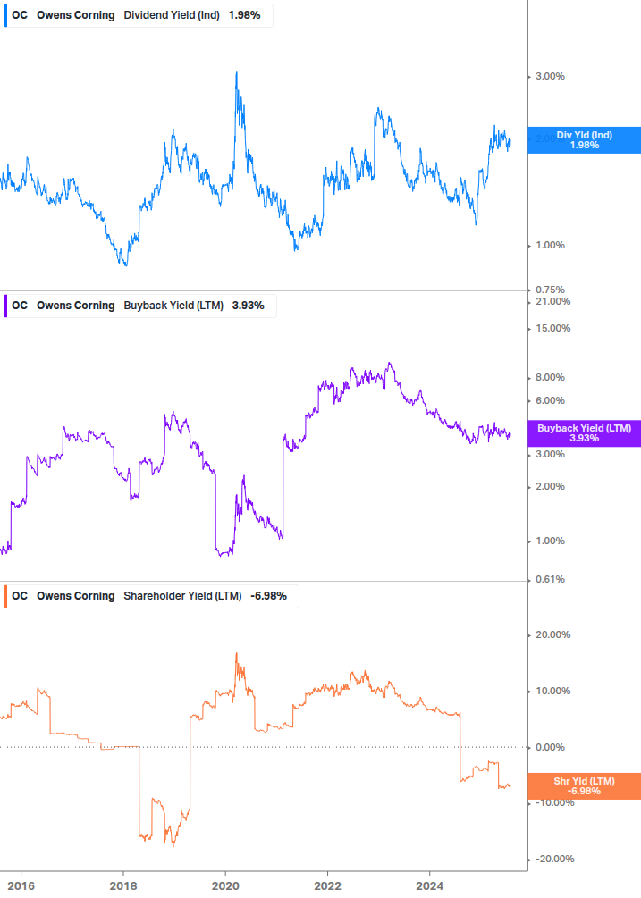Click the Dividend Yield (Ind) legend label
The height and width of the screenshot is (898, 641).
(172, 15)
